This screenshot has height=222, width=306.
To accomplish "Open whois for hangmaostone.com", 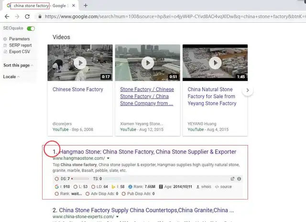I will point(204,187).
